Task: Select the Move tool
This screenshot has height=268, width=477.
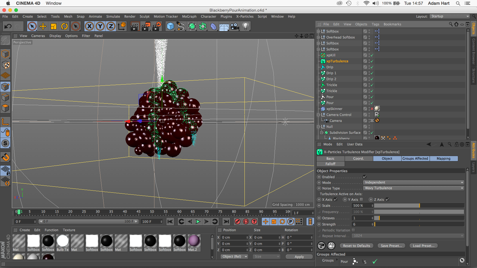Action: pyautogui.click(x=43, y=26)
